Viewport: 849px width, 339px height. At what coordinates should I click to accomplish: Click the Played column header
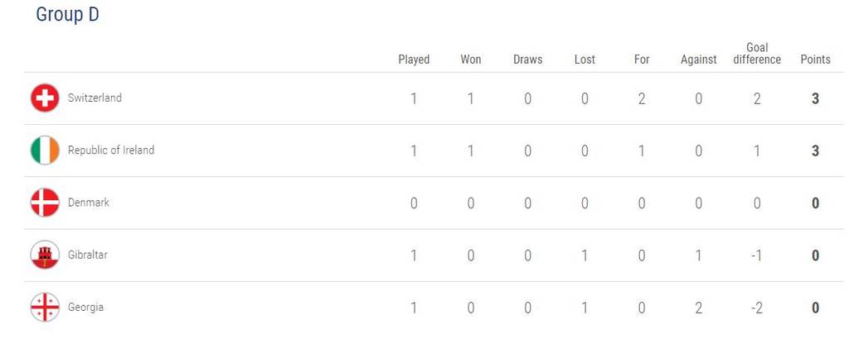pos(414,60)
